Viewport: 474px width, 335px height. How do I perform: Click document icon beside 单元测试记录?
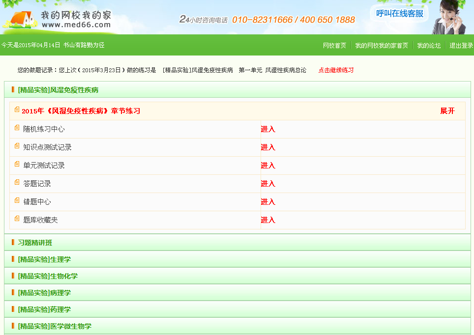(x=17, y=164)
